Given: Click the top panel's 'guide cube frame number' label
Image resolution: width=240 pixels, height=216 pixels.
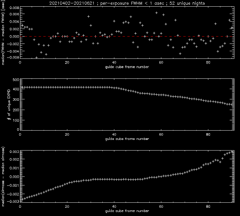Looking at the screenshot, I should tap(127, 67).
